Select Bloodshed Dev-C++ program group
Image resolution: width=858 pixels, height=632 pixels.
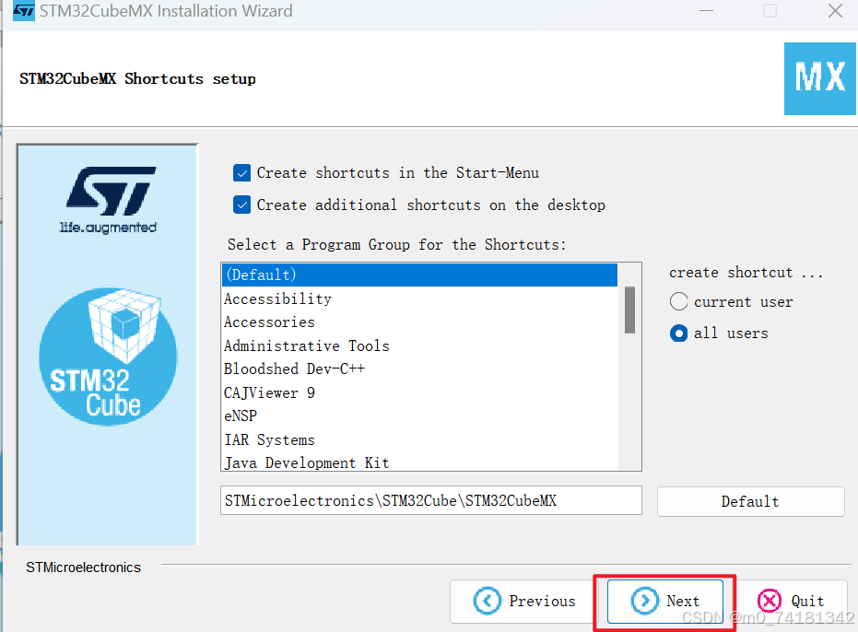(x=419, y=369)
